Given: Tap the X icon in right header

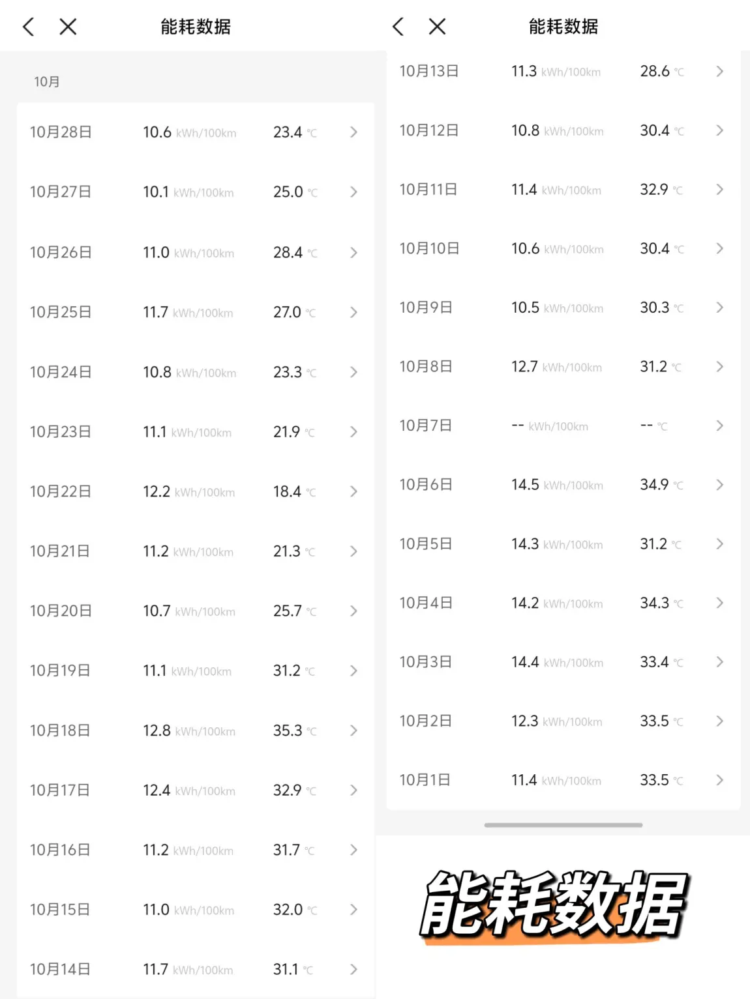Looking at the screenshot, I should click(437, 27).
